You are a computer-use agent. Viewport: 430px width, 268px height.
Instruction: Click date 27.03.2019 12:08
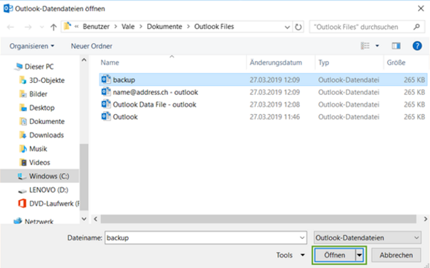coord(274,104)
